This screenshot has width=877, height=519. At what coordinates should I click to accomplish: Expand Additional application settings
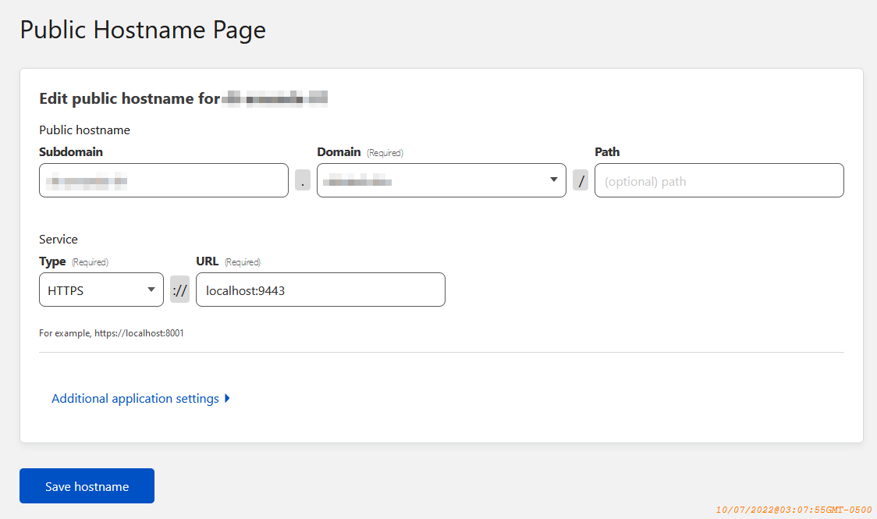point(135,398)
